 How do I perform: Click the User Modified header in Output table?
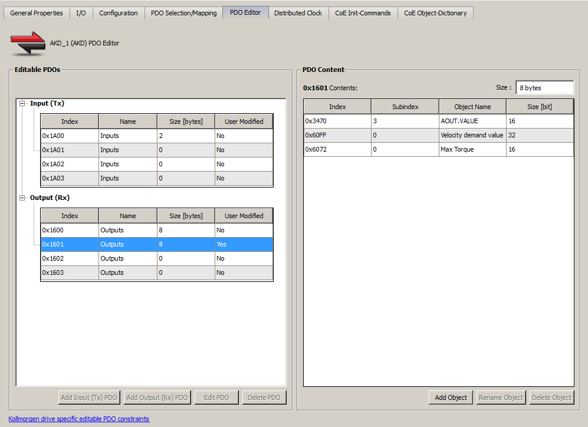click(x=244, y=216)
